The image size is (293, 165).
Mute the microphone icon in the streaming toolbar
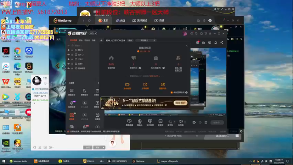(170, 122)
